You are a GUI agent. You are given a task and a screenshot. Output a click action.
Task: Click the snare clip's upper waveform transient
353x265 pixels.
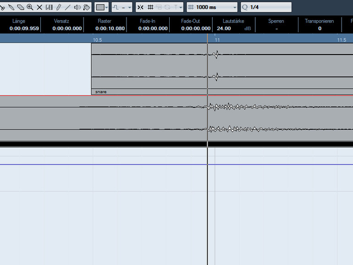[215, 54]
